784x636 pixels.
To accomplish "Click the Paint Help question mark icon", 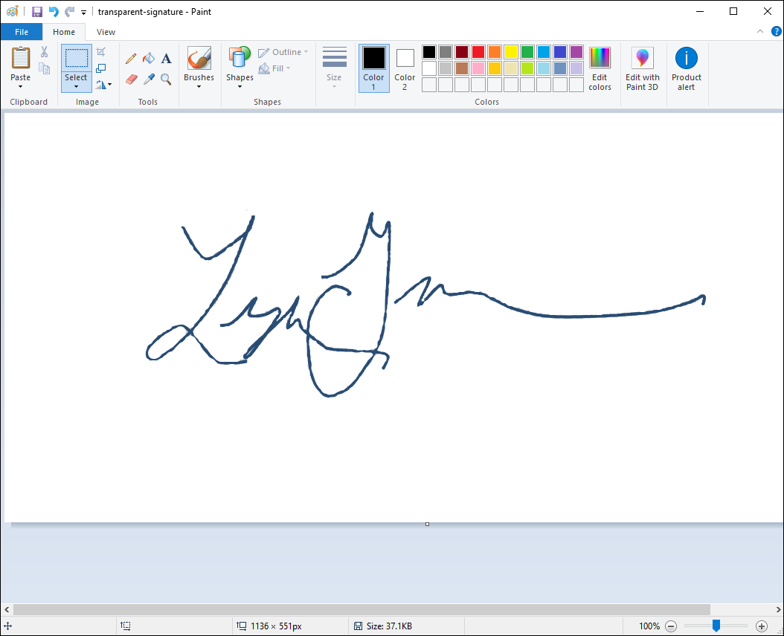I will (x=776, y=31).
